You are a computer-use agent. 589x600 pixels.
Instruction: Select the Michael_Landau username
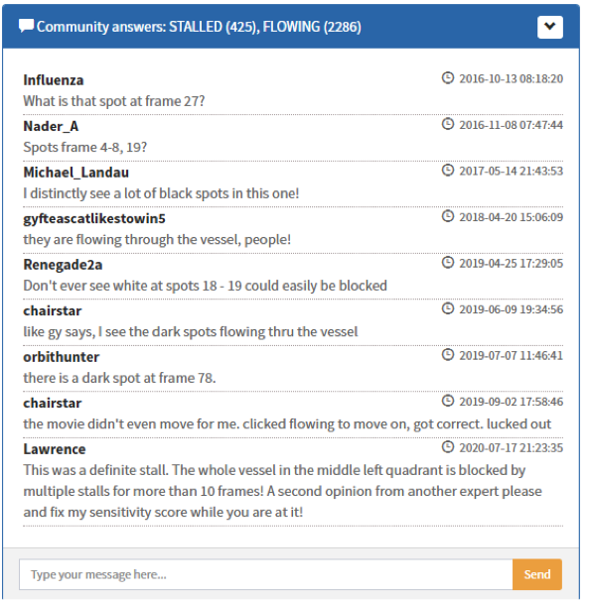75,173
